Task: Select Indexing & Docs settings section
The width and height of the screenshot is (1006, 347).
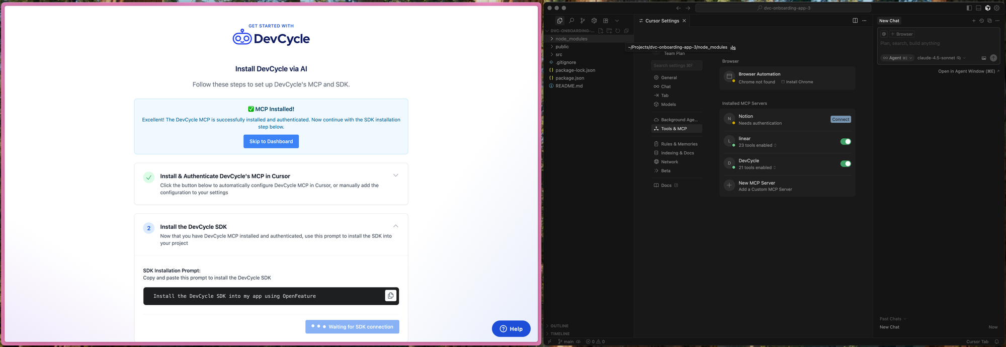Action: (677, 153)
